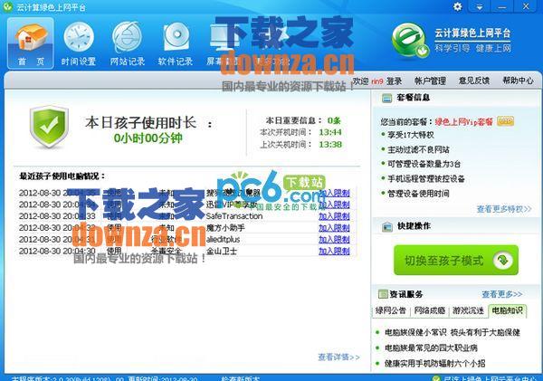Click 加入限制 for 金山卫士

(x=334, y=251)
